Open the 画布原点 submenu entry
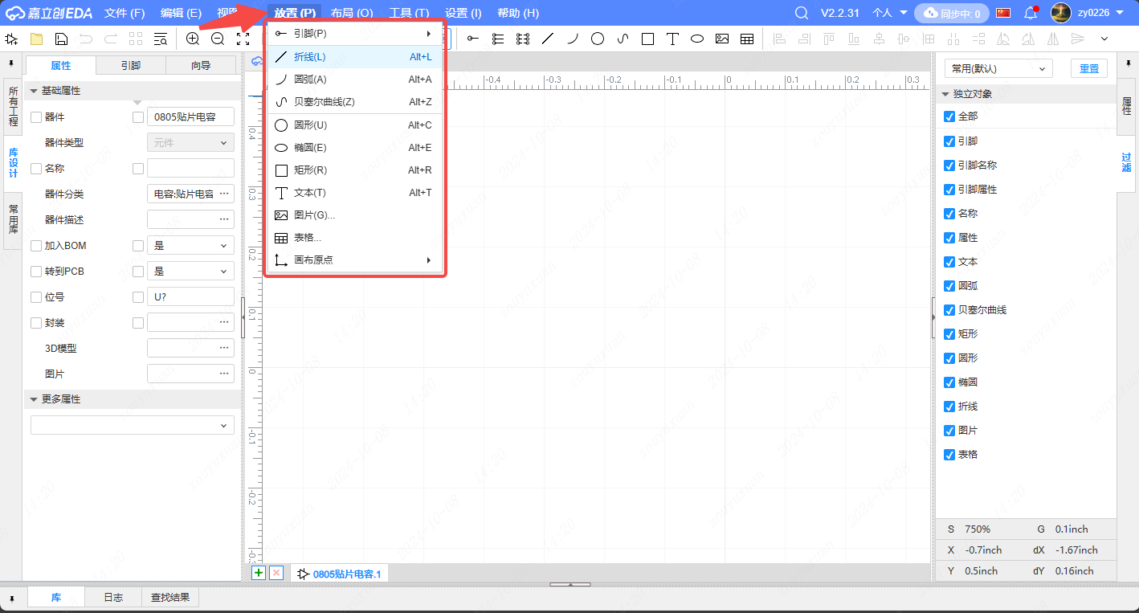The width and height of the screenshot is (1139, 613). [x=354, y=260]
